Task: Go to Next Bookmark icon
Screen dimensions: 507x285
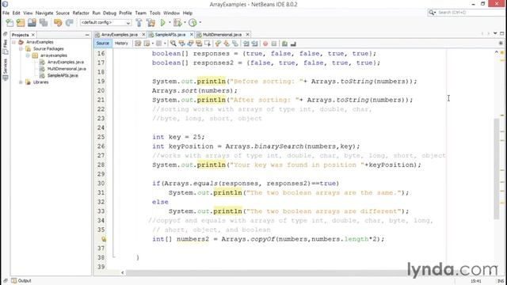Action: point(227,44)
